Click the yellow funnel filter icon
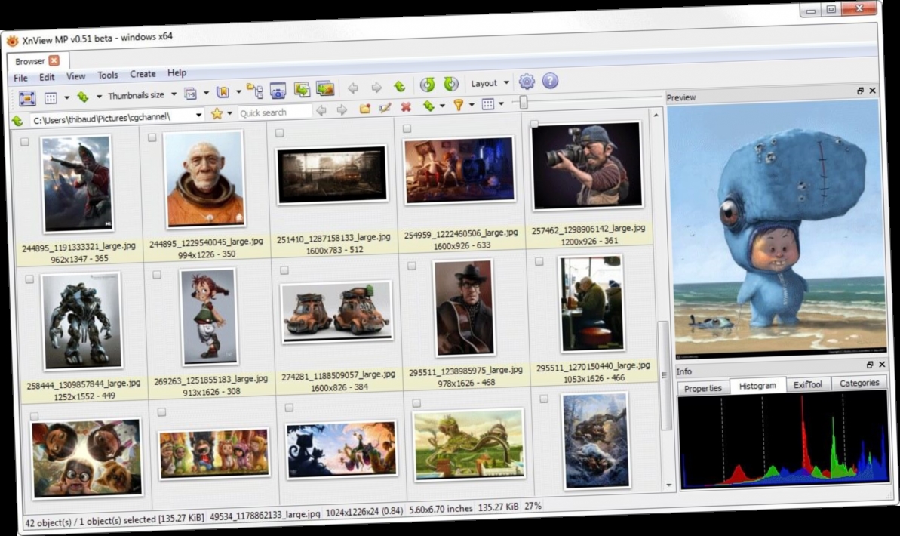Viewport: 900px width, 536px height. [458, 105]
